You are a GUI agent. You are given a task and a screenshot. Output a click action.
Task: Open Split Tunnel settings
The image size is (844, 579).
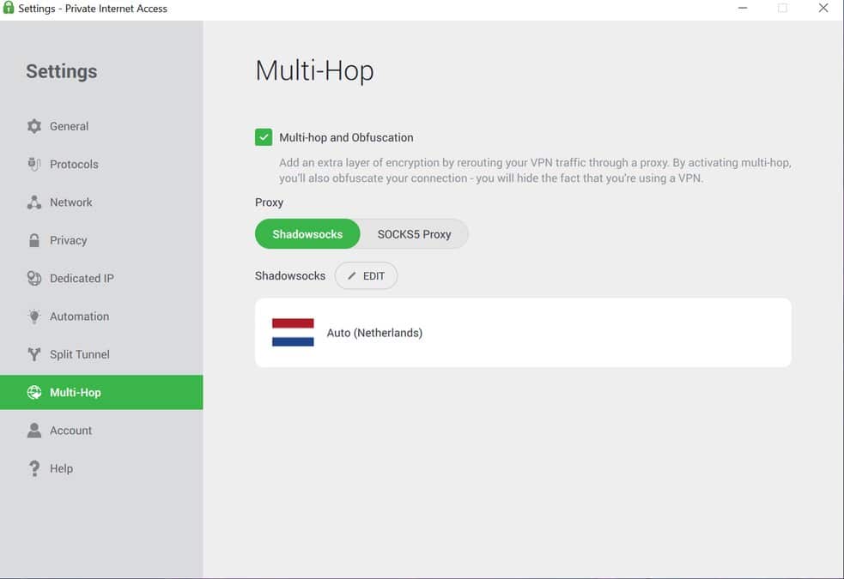[101, 354]
